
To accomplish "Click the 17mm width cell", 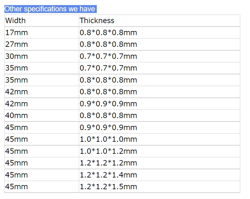I will click(16, 33).
